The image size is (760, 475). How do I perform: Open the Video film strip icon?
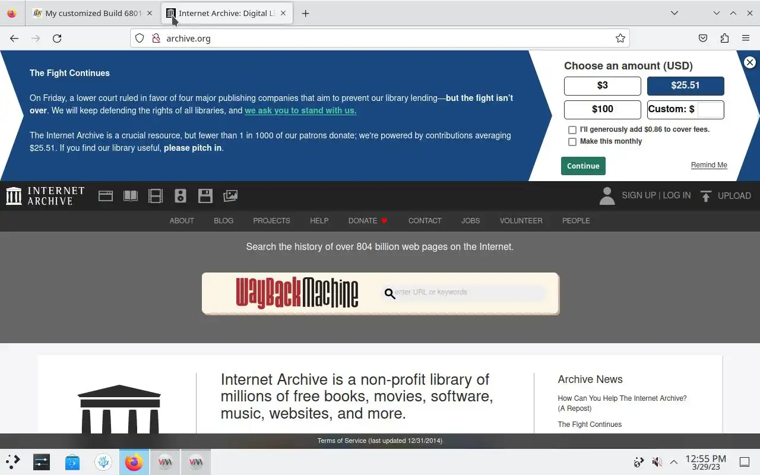pyautogui.click(x=156, y=196)
